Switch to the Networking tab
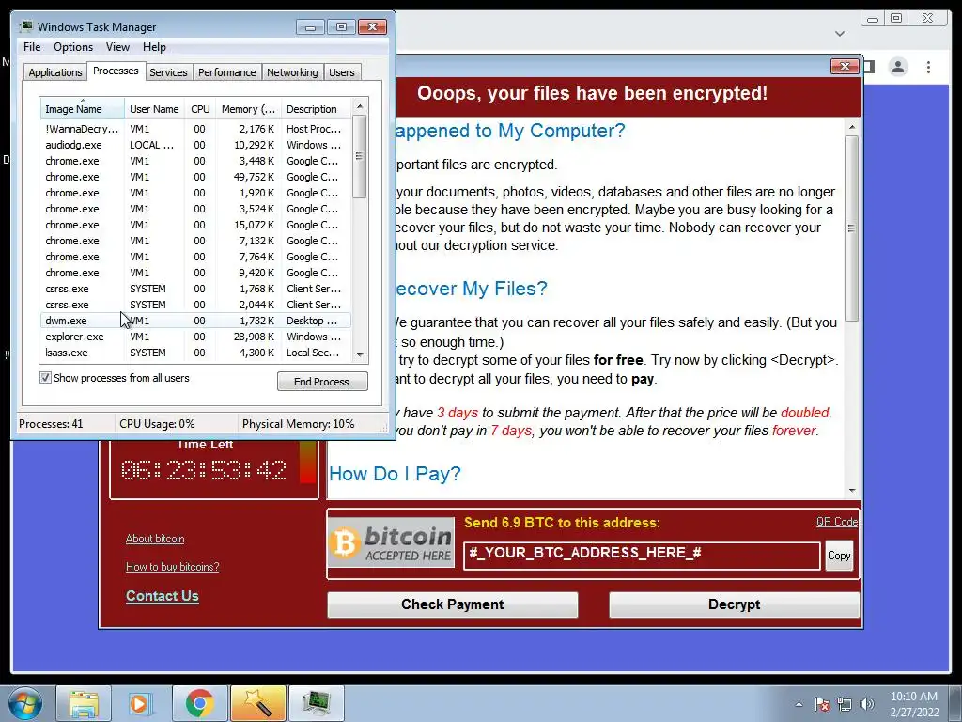Viewport: 962px width, 722px height. [292, 71]
